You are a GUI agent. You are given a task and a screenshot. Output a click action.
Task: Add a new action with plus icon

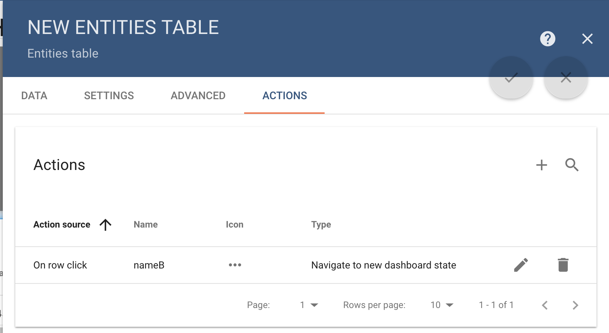pos(541,165)
